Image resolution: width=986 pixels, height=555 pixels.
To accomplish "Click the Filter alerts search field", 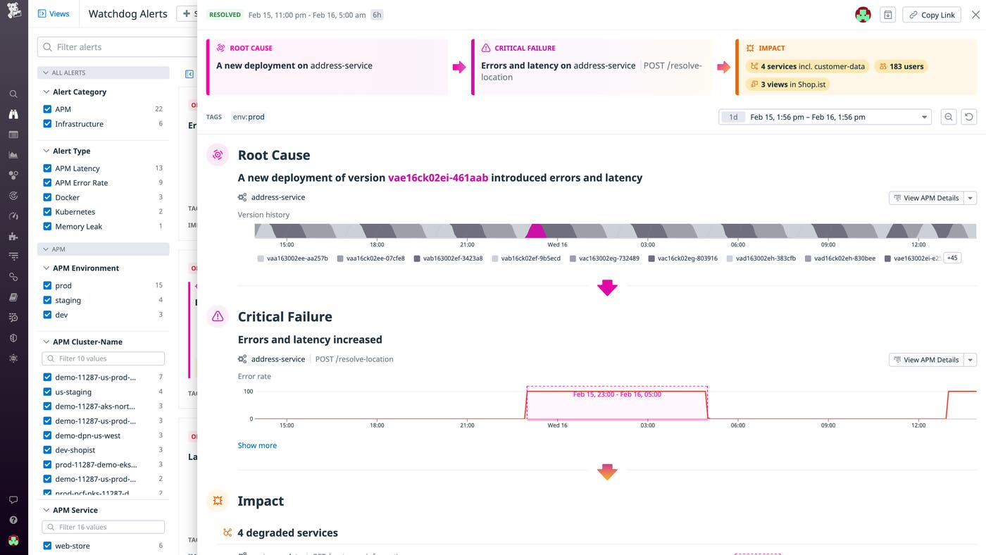I will point(103,47).
